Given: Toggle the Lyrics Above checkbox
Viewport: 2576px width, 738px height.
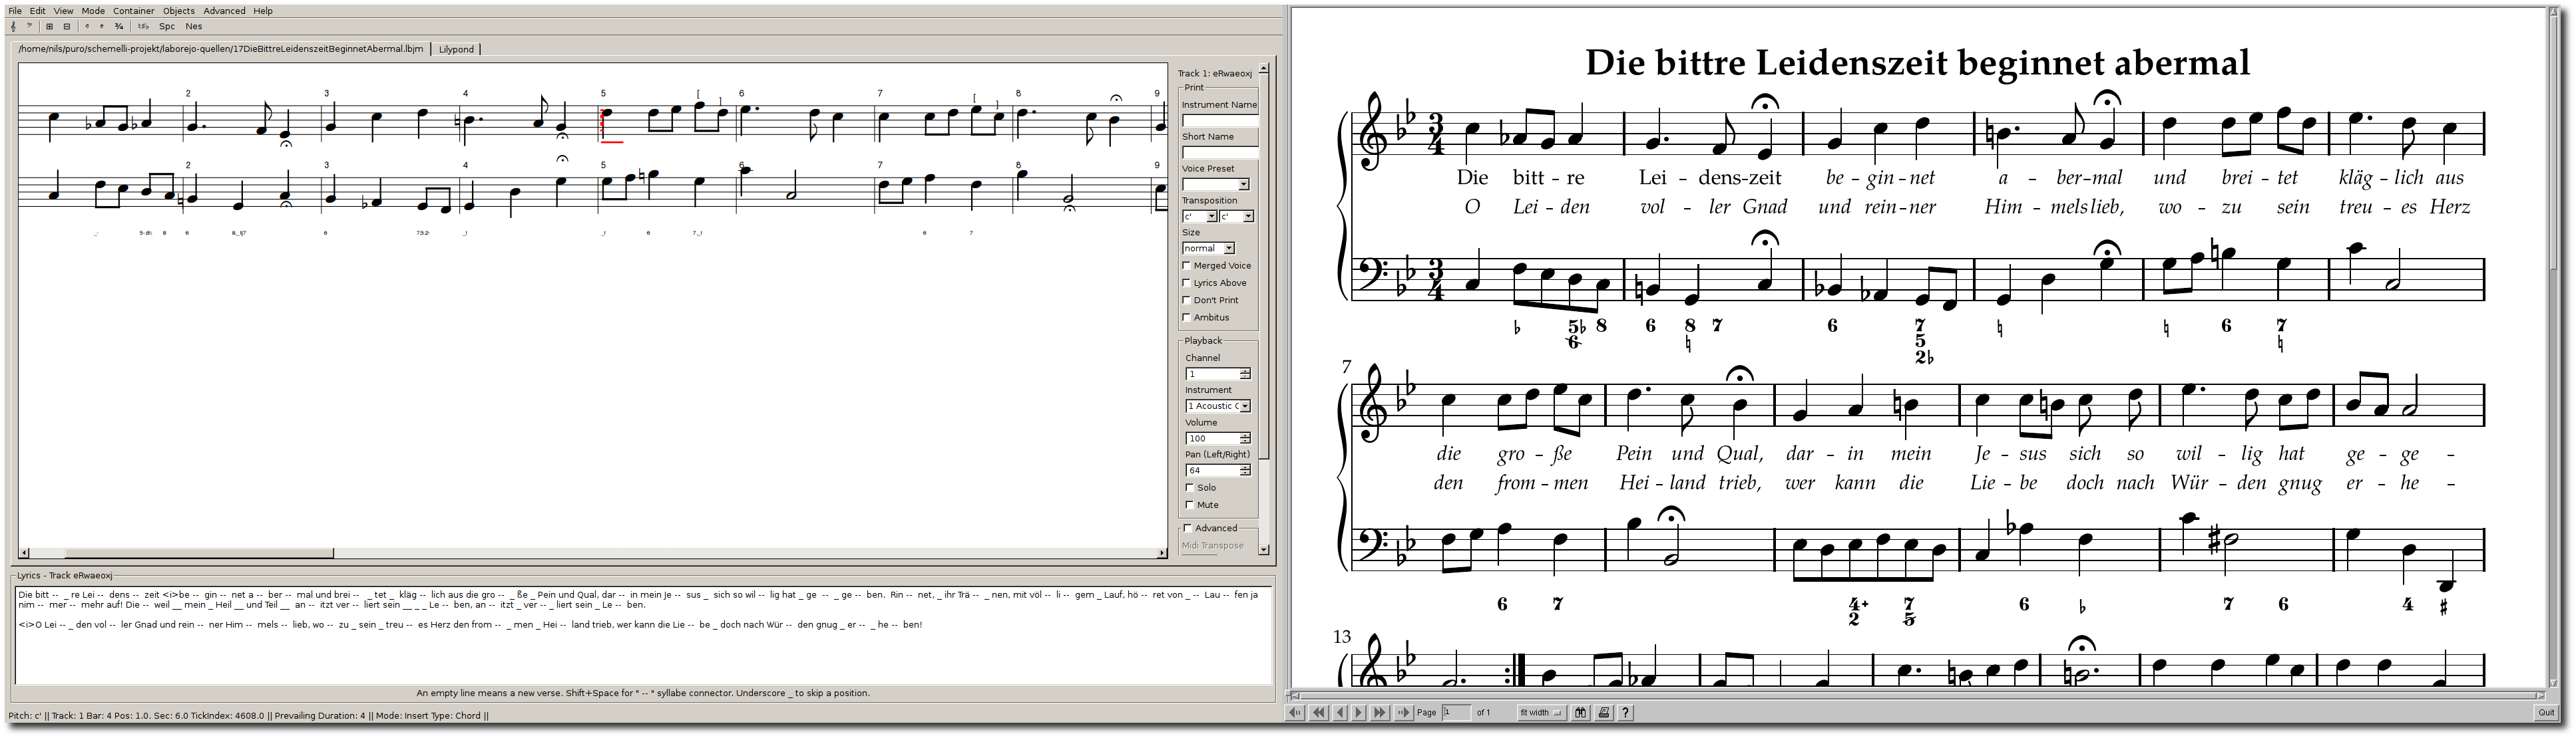Looking at the screenshot, I should click(1187, 283).
